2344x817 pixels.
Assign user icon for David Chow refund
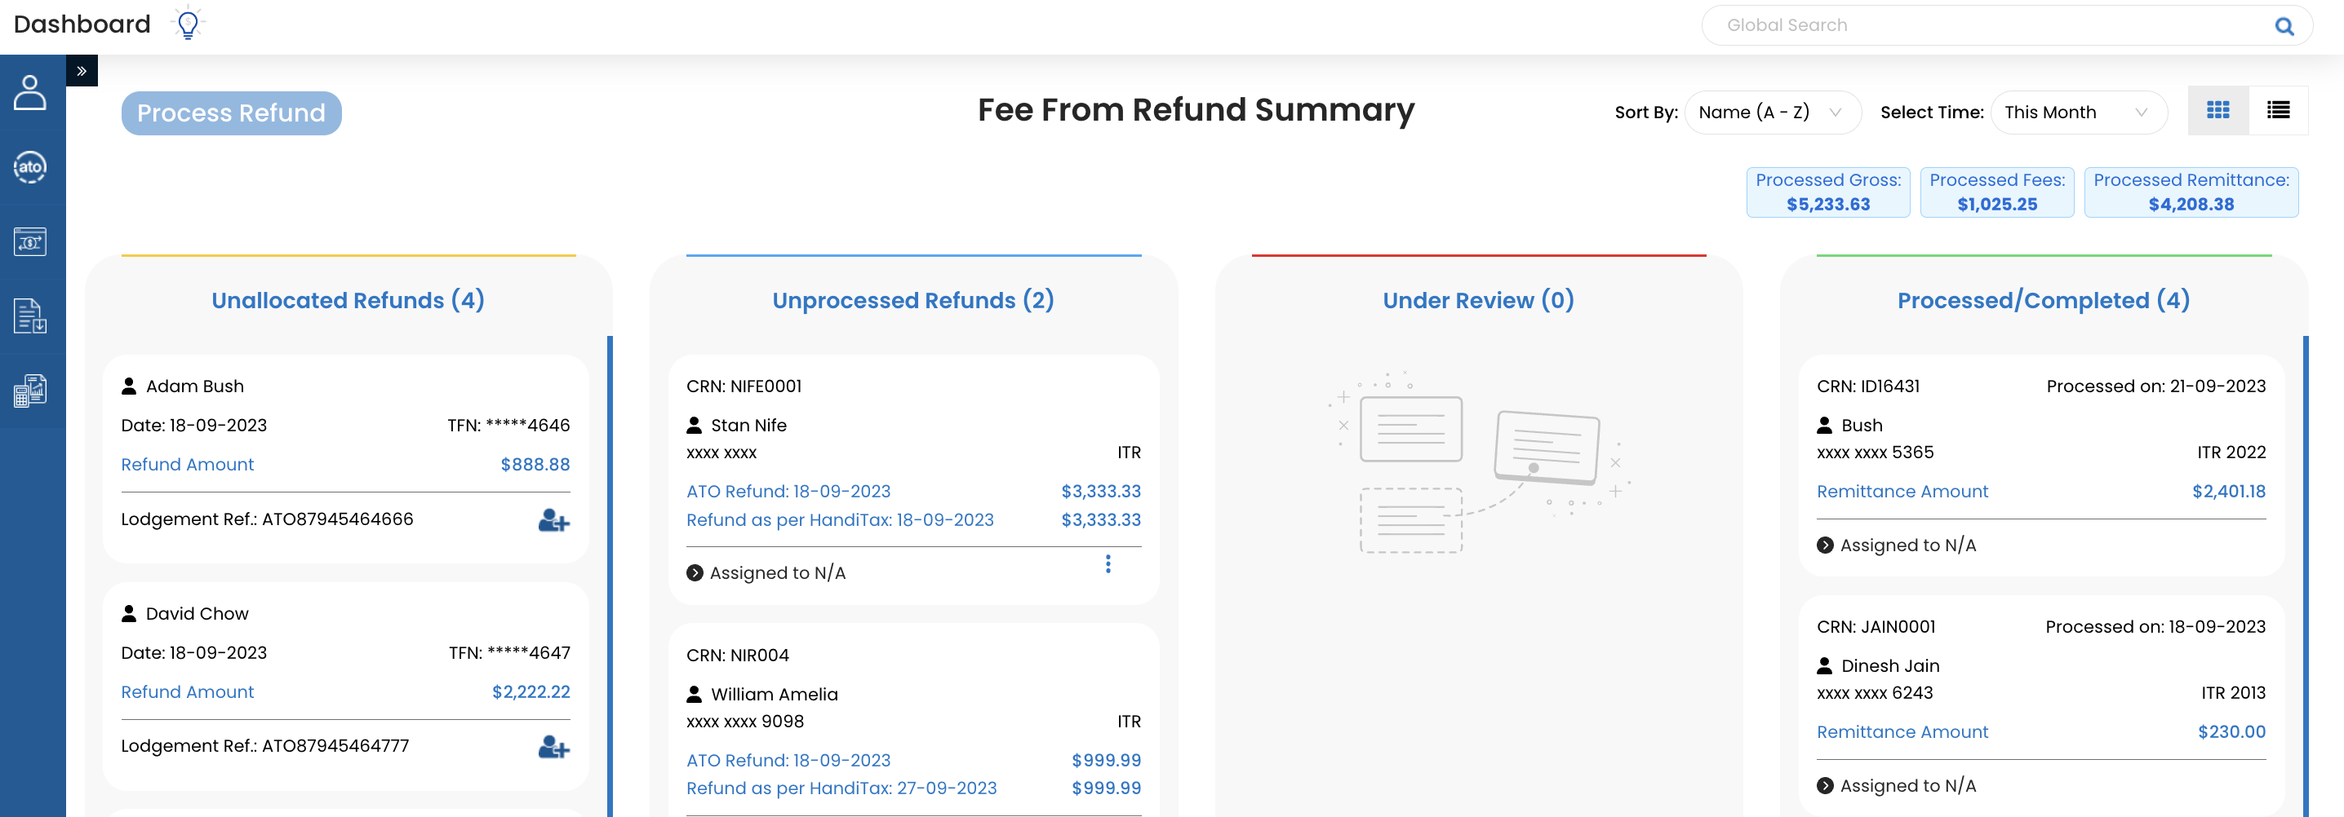tap(553, 748)
